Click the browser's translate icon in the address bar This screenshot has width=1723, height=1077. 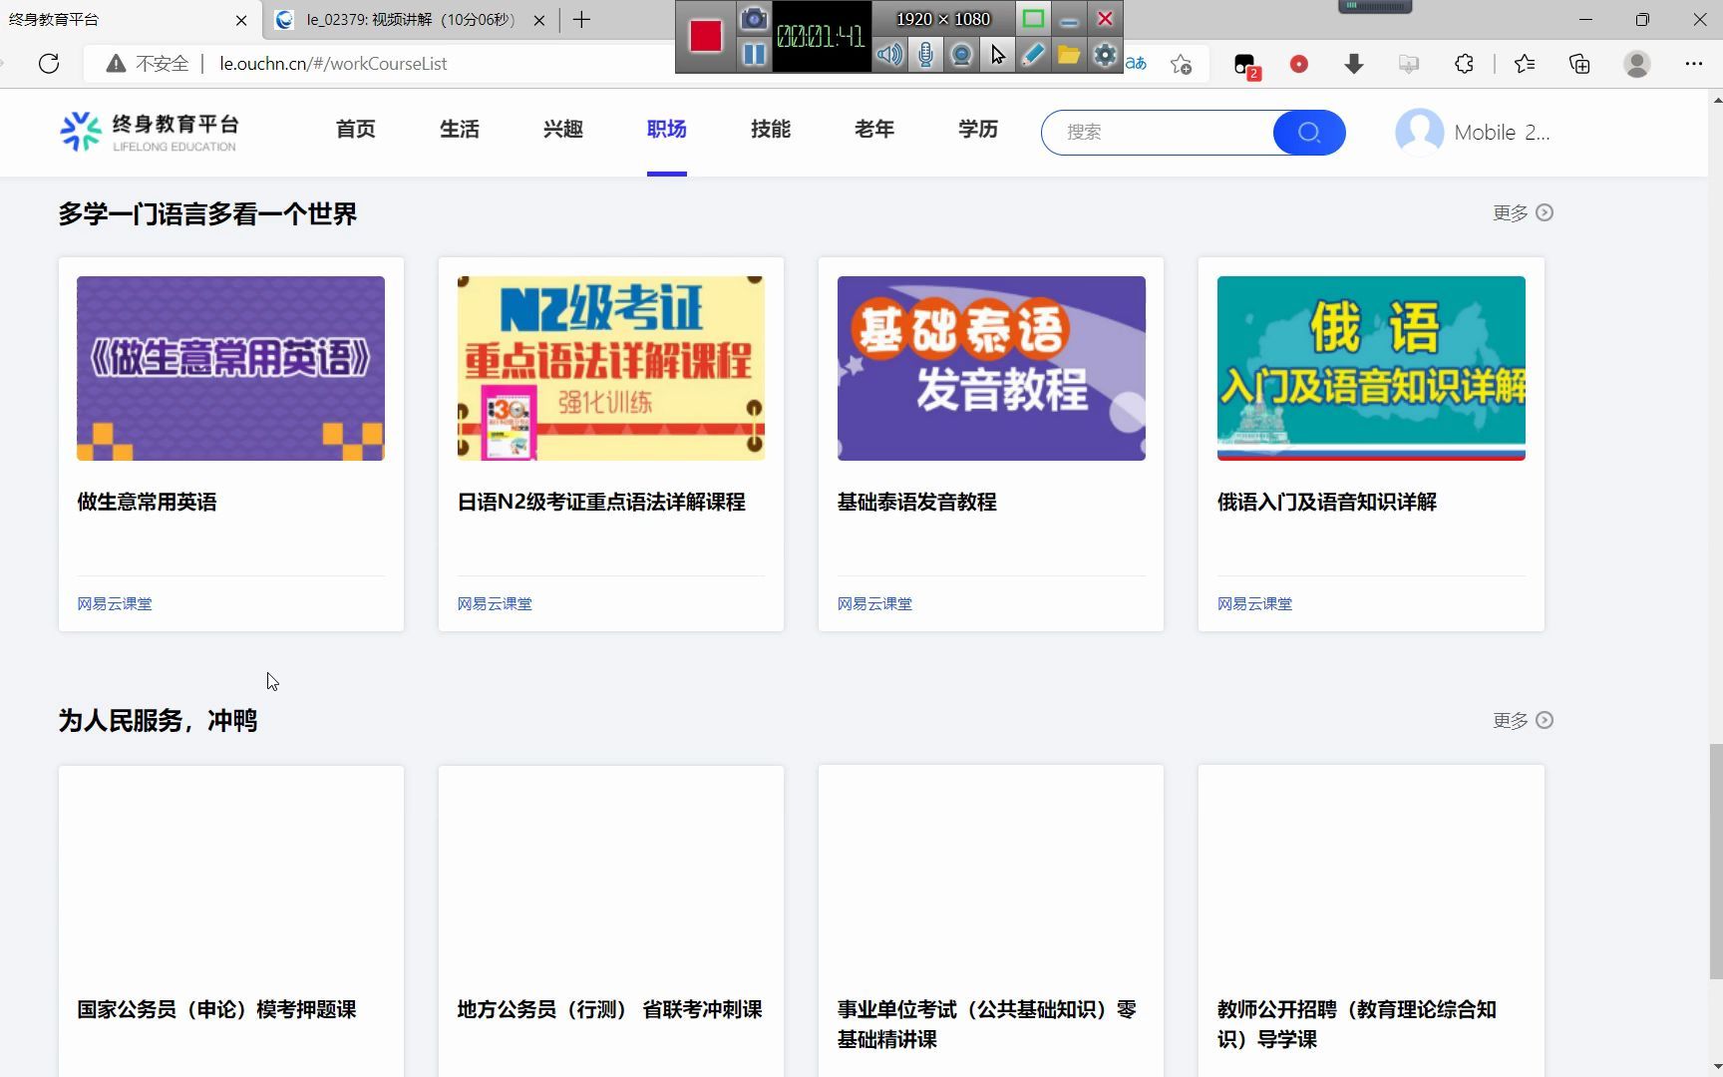[x=1137, y=64]
